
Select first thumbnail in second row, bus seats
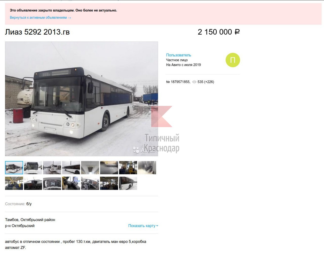[14, 183]
